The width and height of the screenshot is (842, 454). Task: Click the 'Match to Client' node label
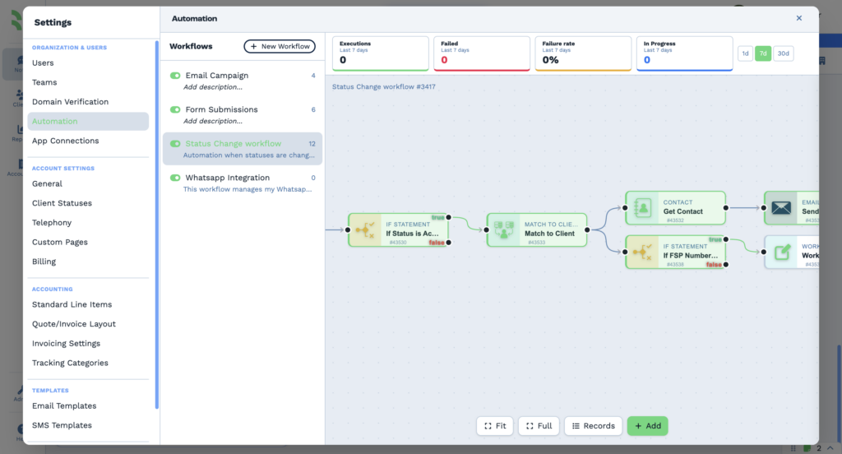[549, 234]
